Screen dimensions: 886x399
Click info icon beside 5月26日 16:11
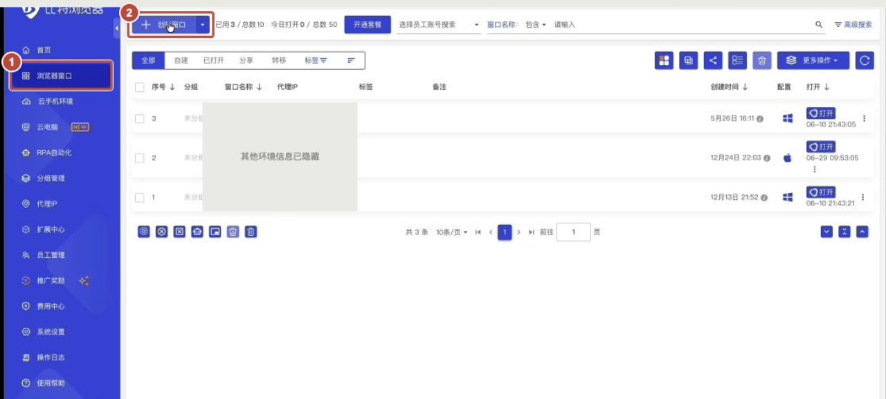click(x=760, y=119)
